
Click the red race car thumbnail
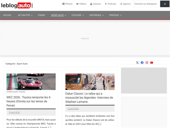(x=31, y=82)
